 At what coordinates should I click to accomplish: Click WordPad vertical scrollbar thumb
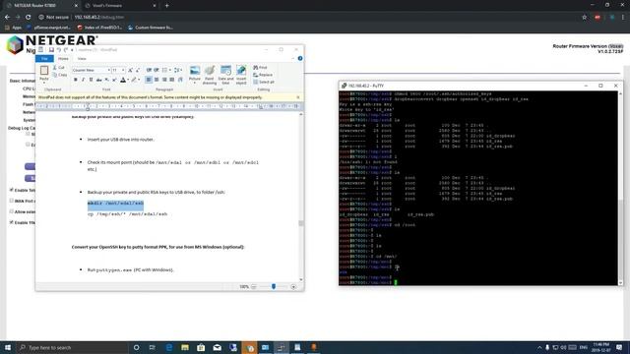301,223
